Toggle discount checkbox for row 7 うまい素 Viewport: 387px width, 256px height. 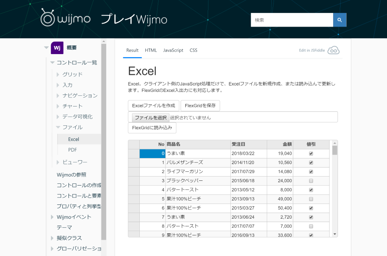(x=311, y=217)
